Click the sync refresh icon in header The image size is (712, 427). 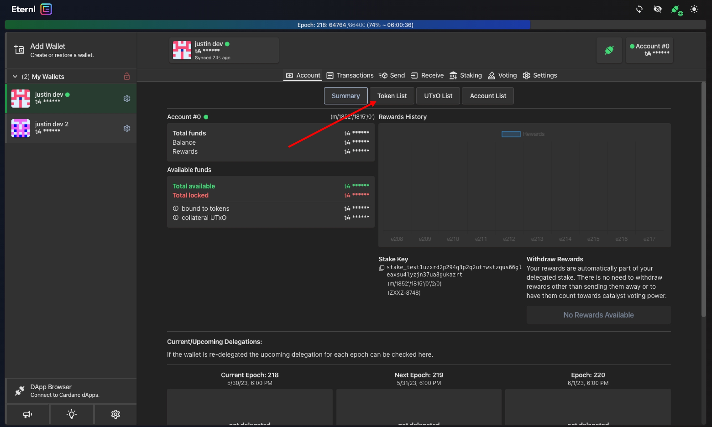[639, 9]
